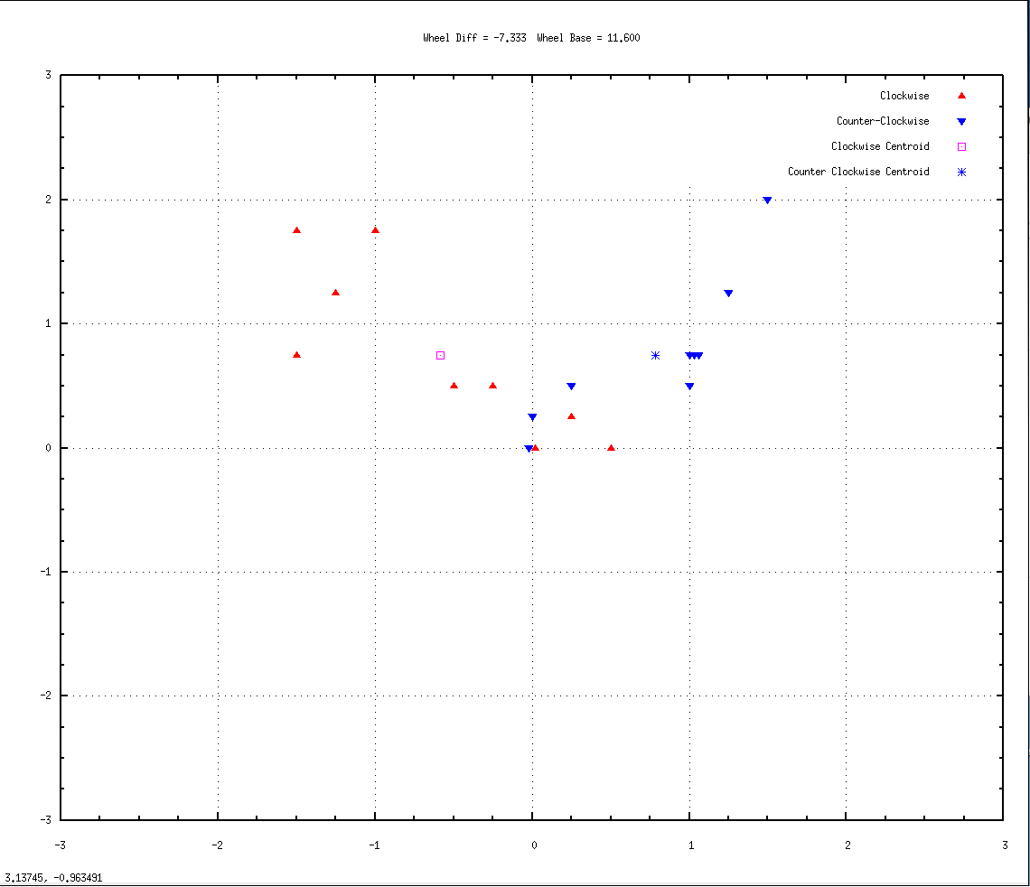Toggle the Counter Clockwise Centroid legend label
The height and width of the screenshot is (887, 1030).
[858, 172]
